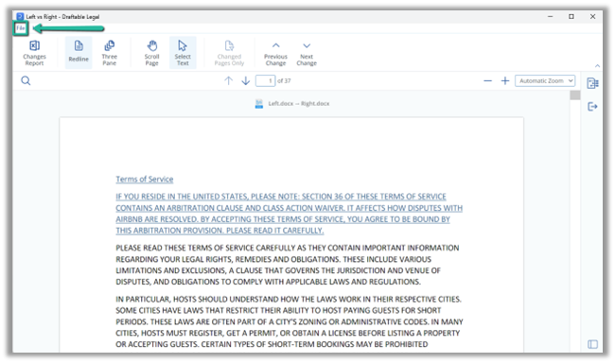Viewport: 615px width, 363px height.
Task: Click the page number input field
Action: (x=265, y=80)
